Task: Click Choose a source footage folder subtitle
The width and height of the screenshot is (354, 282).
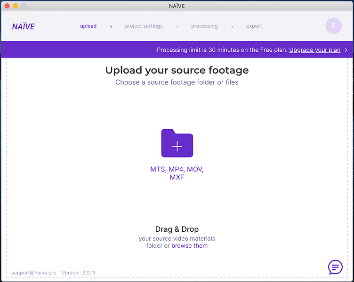Action: point(177,82)
